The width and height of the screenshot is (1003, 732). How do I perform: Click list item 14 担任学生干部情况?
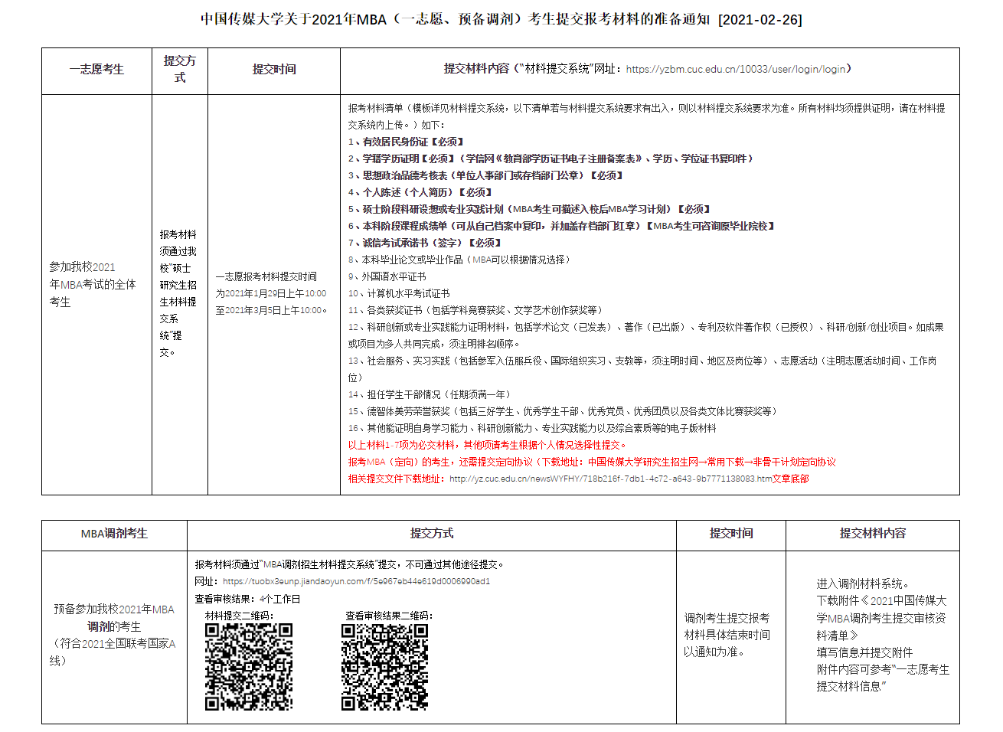[429, 394]
